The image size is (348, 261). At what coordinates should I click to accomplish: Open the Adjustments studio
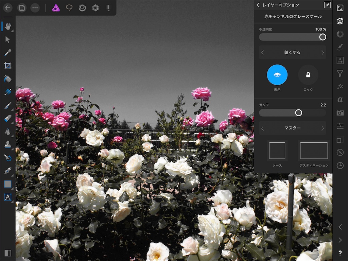[x=340, y=60]
